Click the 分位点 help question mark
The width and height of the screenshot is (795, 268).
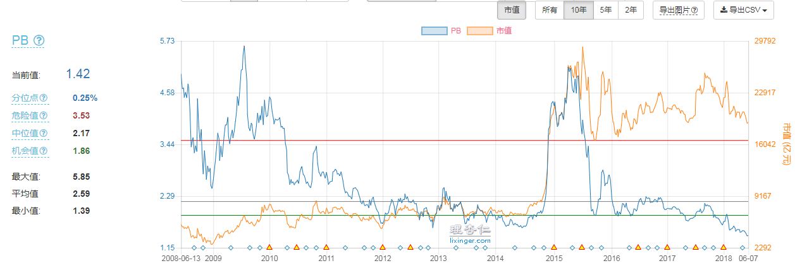pyautogui.click(x=44, y=98)
